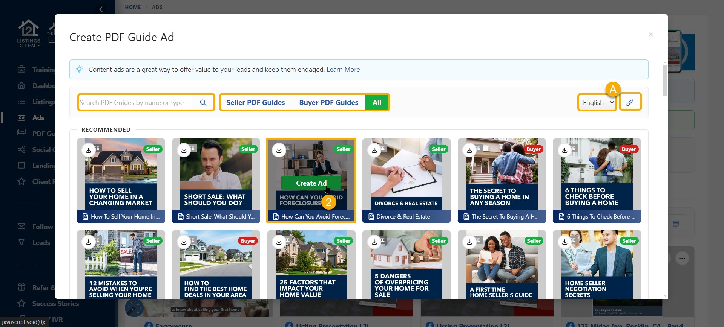Click the Create Ad button

311,183
